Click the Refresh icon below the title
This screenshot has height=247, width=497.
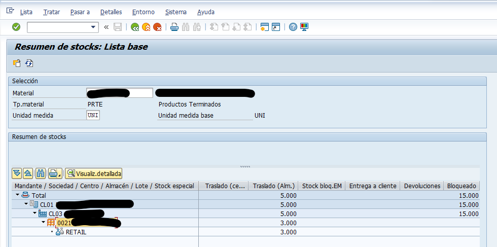click(x=29, y=63)
